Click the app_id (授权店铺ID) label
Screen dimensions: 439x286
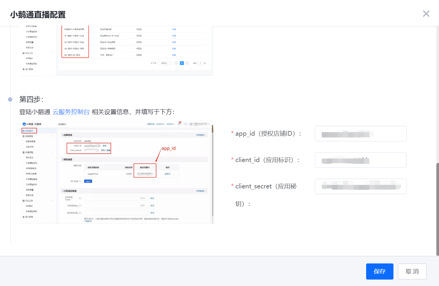coord(266,134)
